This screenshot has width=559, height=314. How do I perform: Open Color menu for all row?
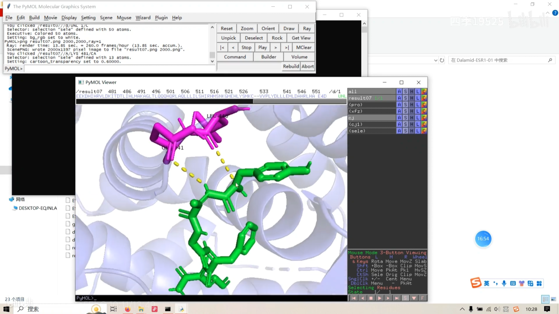coord(424,91)
